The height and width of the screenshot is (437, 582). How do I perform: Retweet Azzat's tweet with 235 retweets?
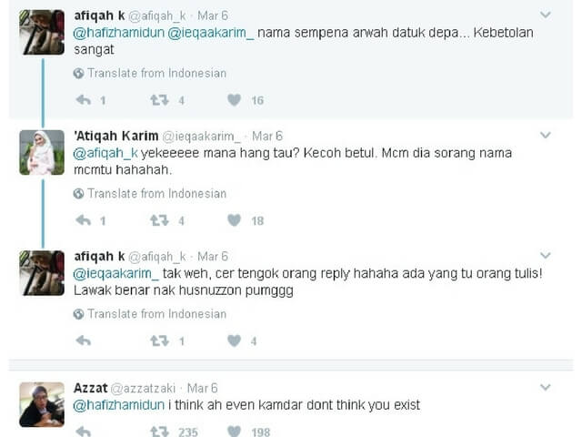[159, 432]
